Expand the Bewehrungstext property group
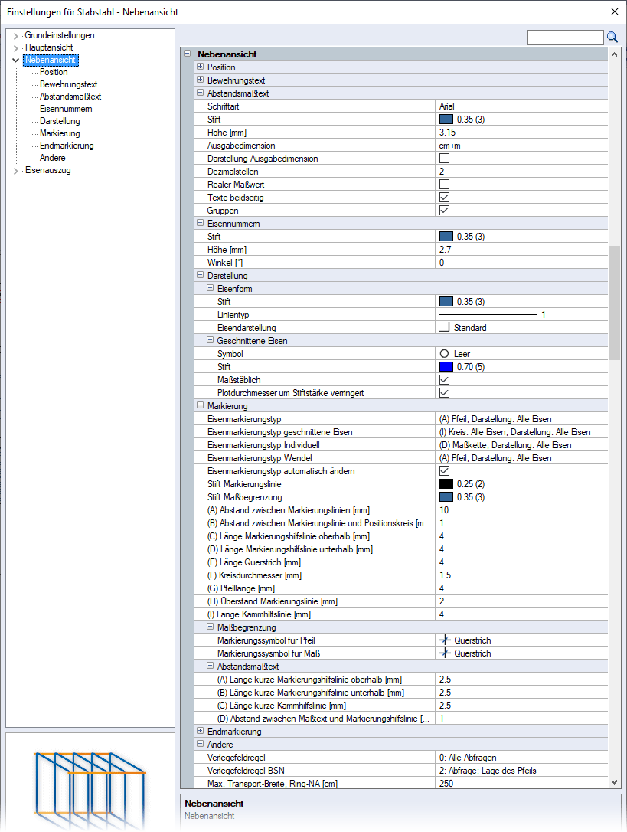Image resolution: width=627 pixels, height=832 pixels. 200,80
